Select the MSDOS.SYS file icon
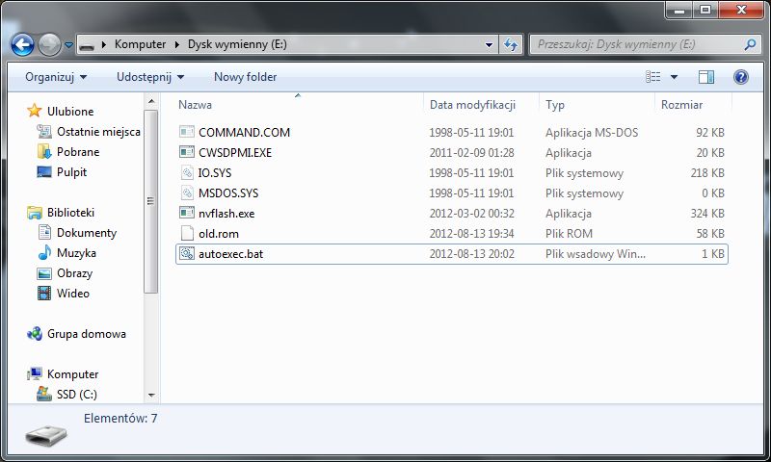The image size is (771, 462). 187,192
